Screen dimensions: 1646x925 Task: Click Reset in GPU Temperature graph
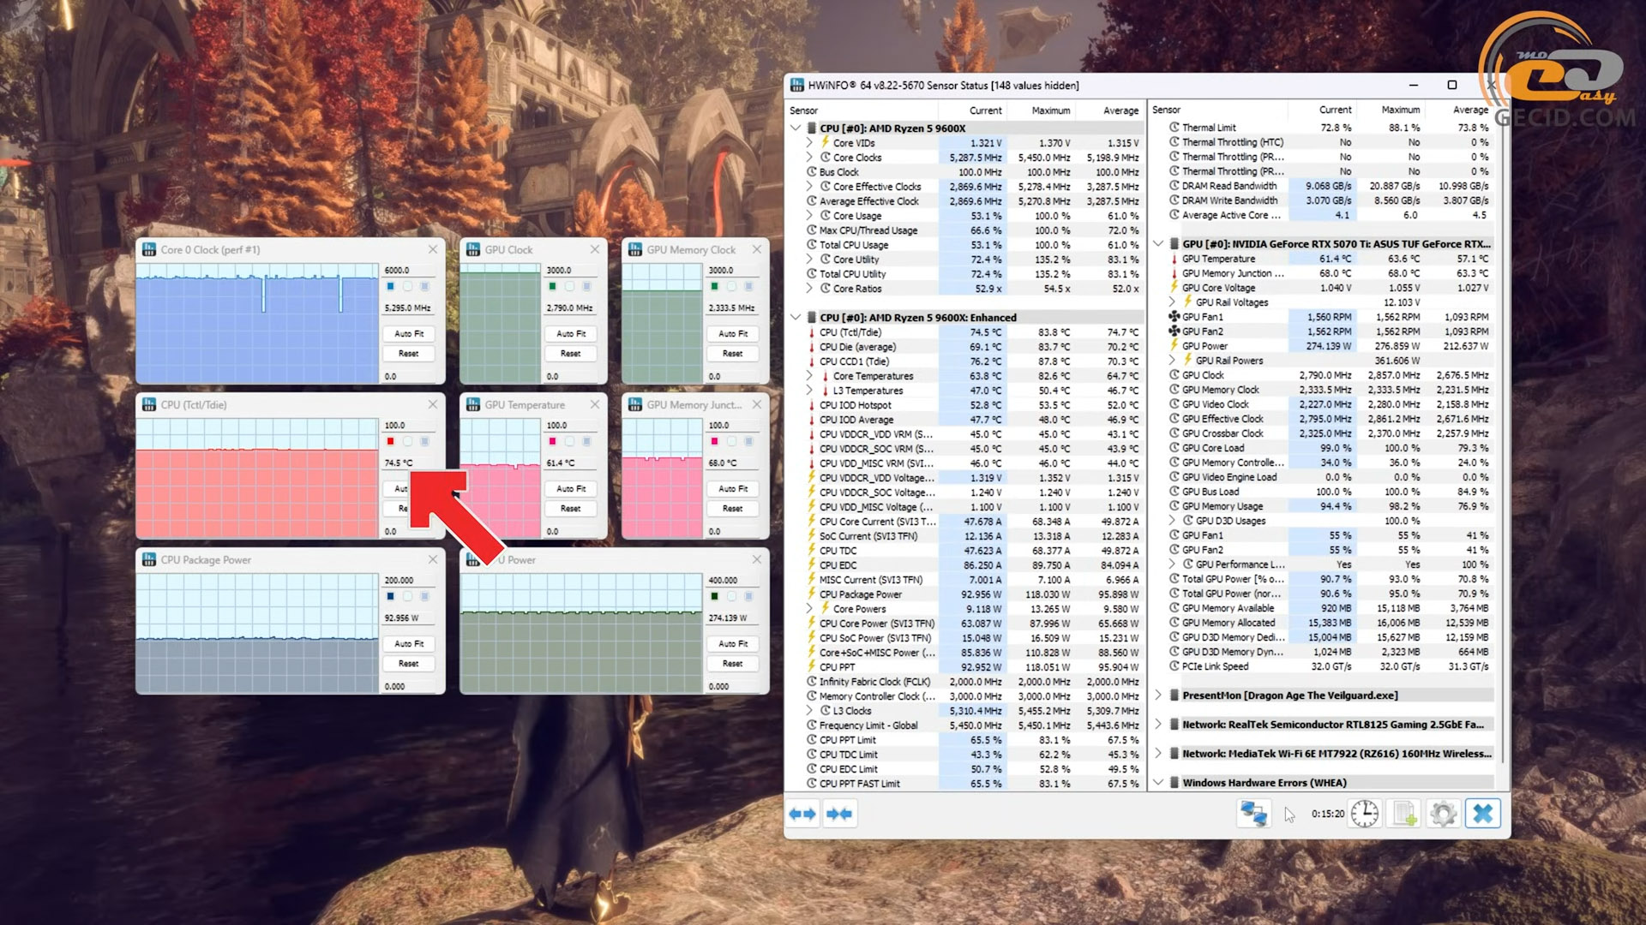tap(571, 509)
